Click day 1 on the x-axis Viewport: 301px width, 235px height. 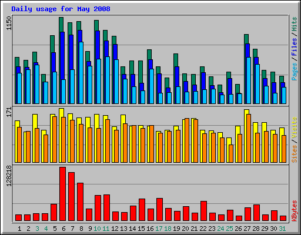19,229
